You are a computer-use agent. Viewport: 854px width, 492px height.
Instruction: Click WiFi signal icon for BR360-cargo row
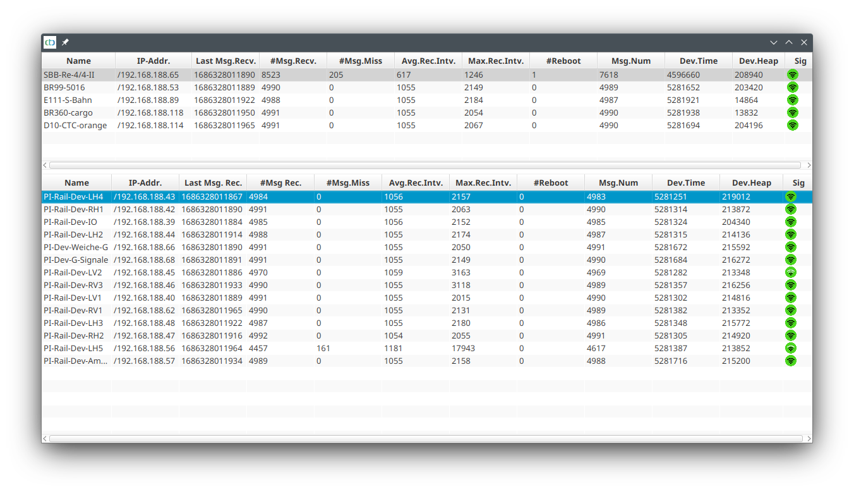click(x=792, y=112)
